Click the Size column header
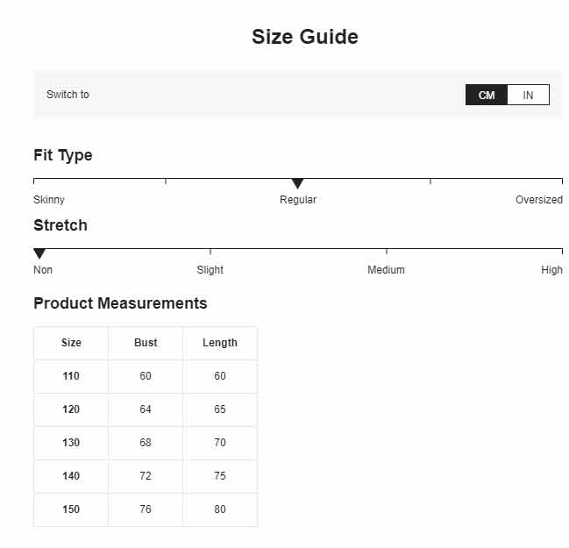Screen dimensions: 569x548 tap(71, 343)
